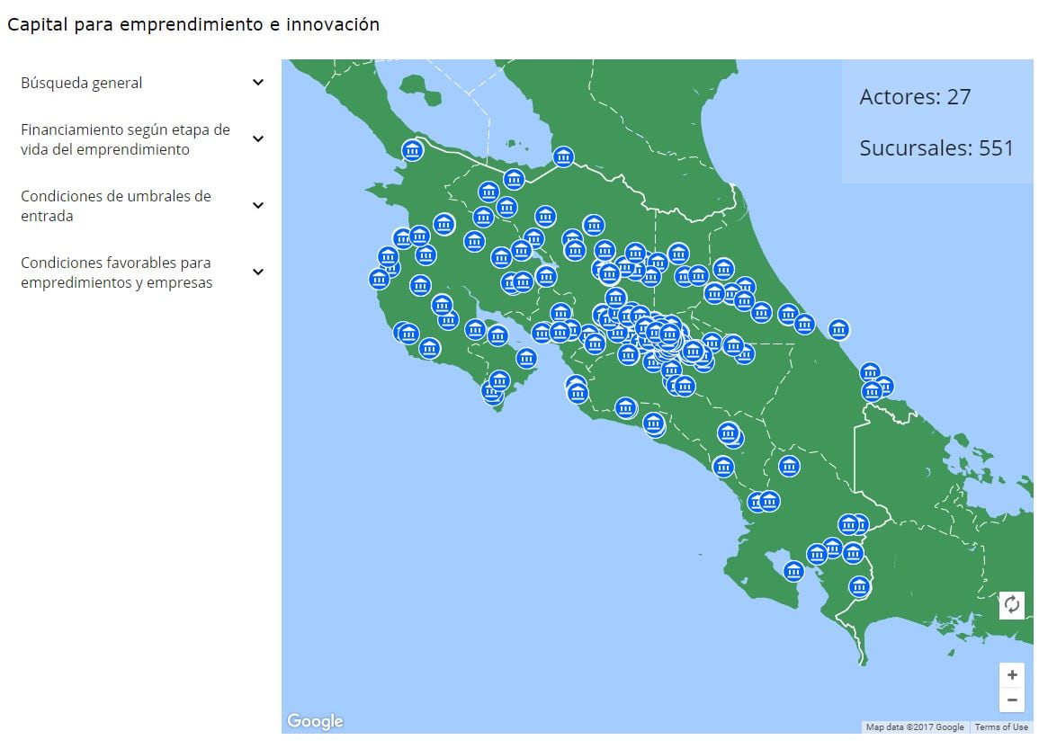1039x749 pixels.
Task: Zoom in using the plus button
Action: click(x=1012, y=675)
